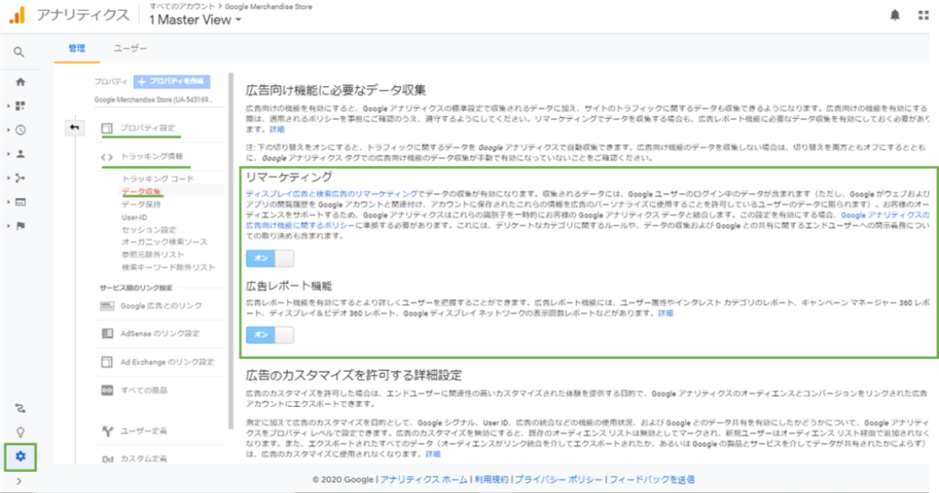Click the Google Analytics logo

pyautogui.click(x=17, y=15)
